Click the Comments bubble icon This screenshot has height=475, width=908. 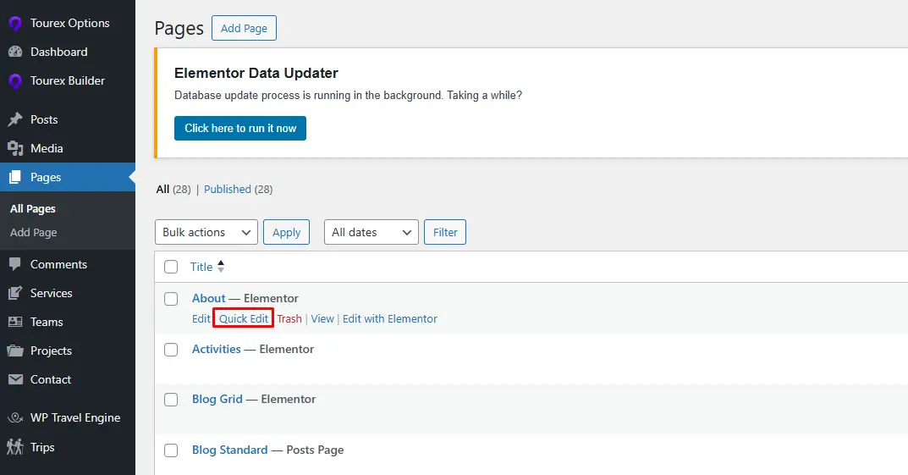click(15, 264)
